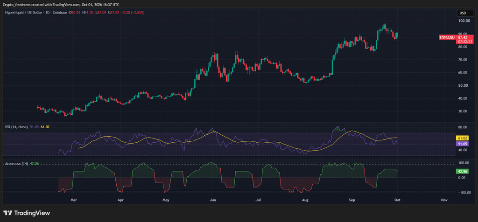478x222 pixels.
Task: Click the HYPEUSD red price label
Action: (x=447, y=37)
